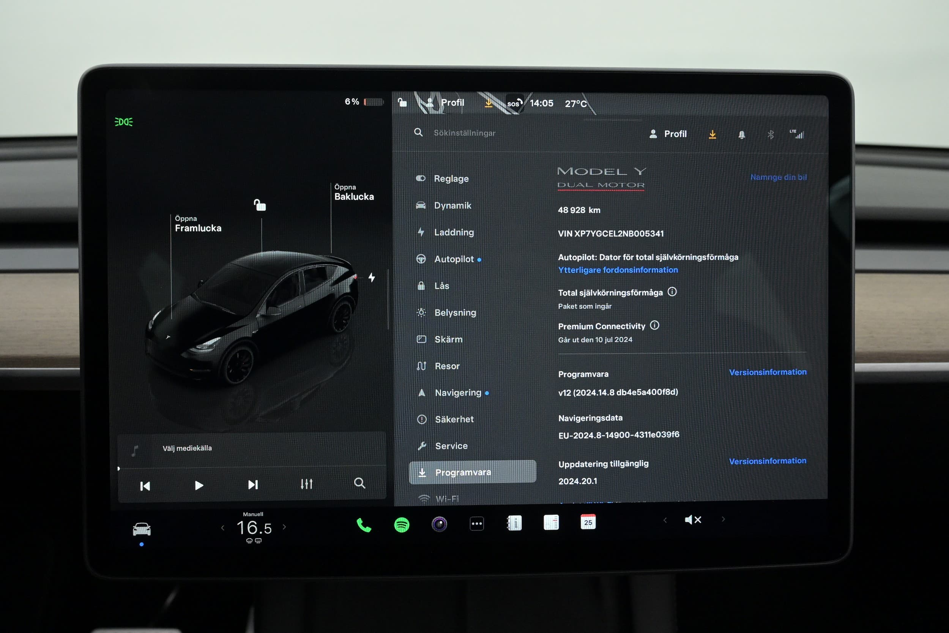Viewport: 949px width, 633px height.
Task: Open the dashcam camera app icon
Action: point(439,524)
